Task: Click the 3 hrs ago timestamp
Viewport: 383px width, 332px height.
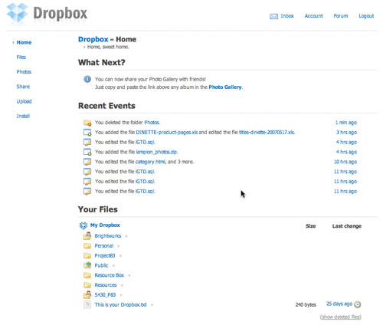Action: click(x=346, y=133)
